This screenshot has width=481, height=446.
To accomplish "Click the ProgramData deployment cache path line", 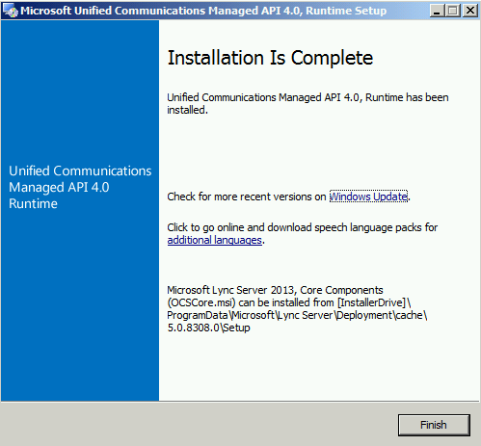I will [297, 315].
